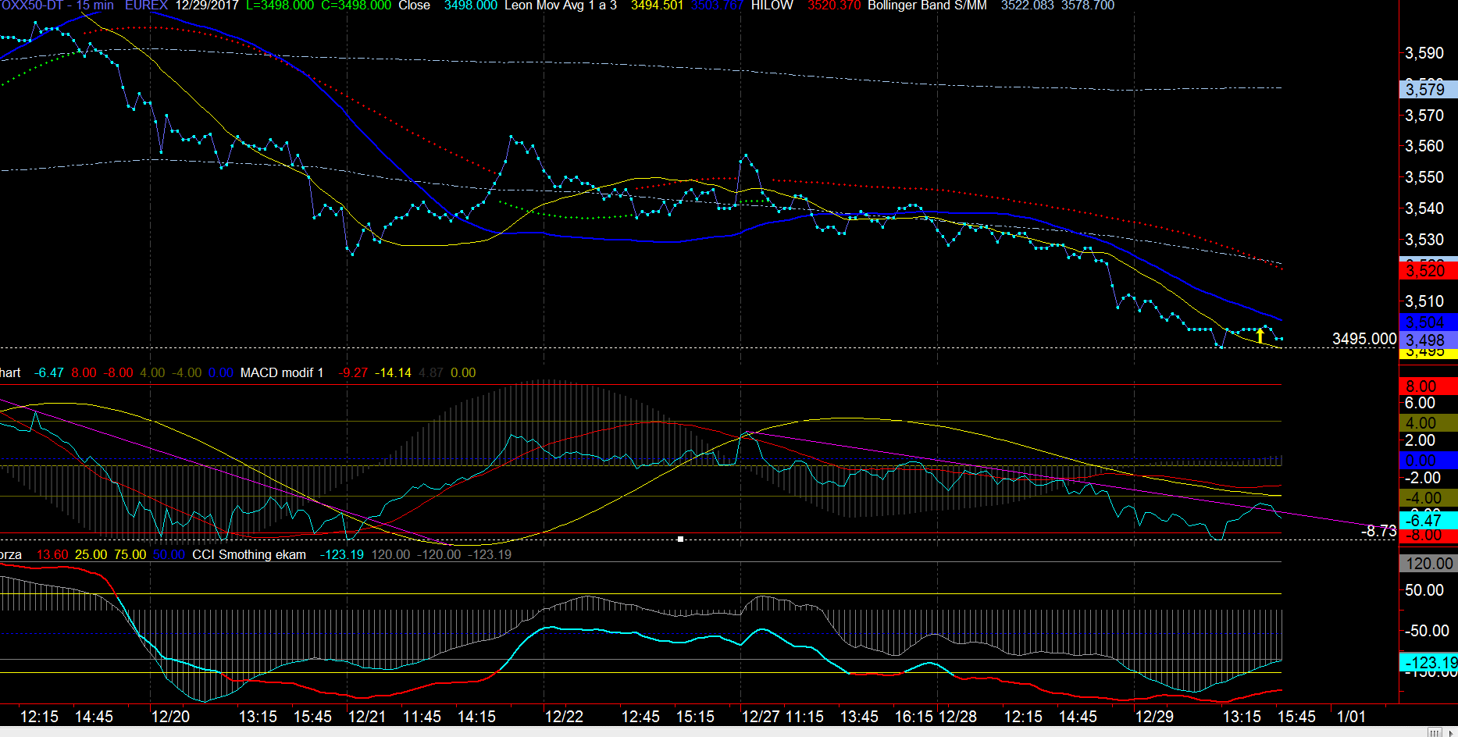Click the 16:15 time axis label
1458x737 pixels.
click(914, 717)
